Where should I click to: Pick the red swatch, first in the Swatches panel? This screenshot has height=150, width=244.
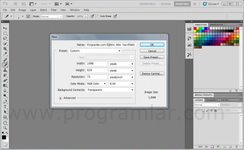[195, 28]
